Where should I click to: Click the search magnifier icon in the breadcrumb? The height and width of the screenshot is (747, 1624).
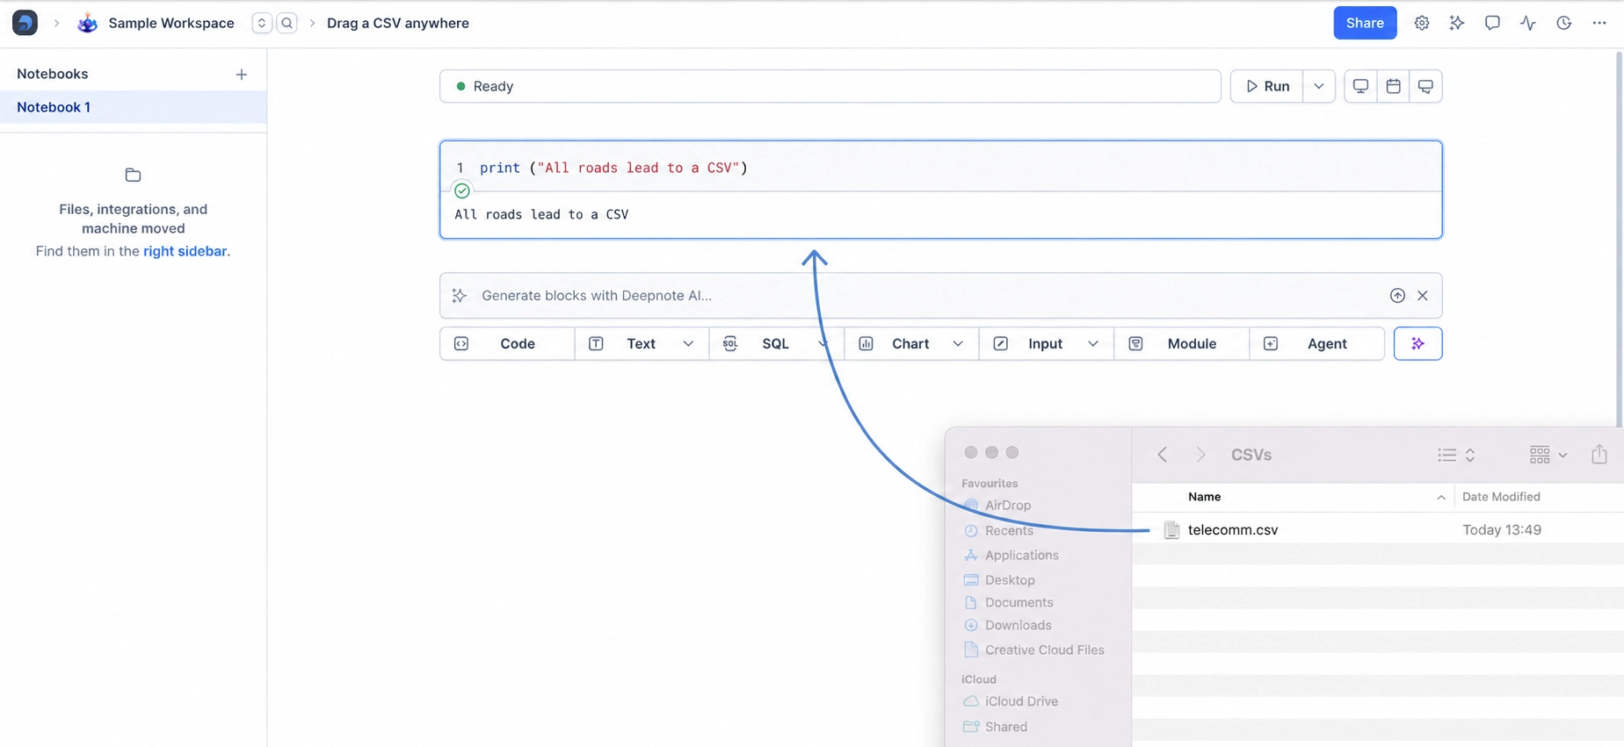286,23
